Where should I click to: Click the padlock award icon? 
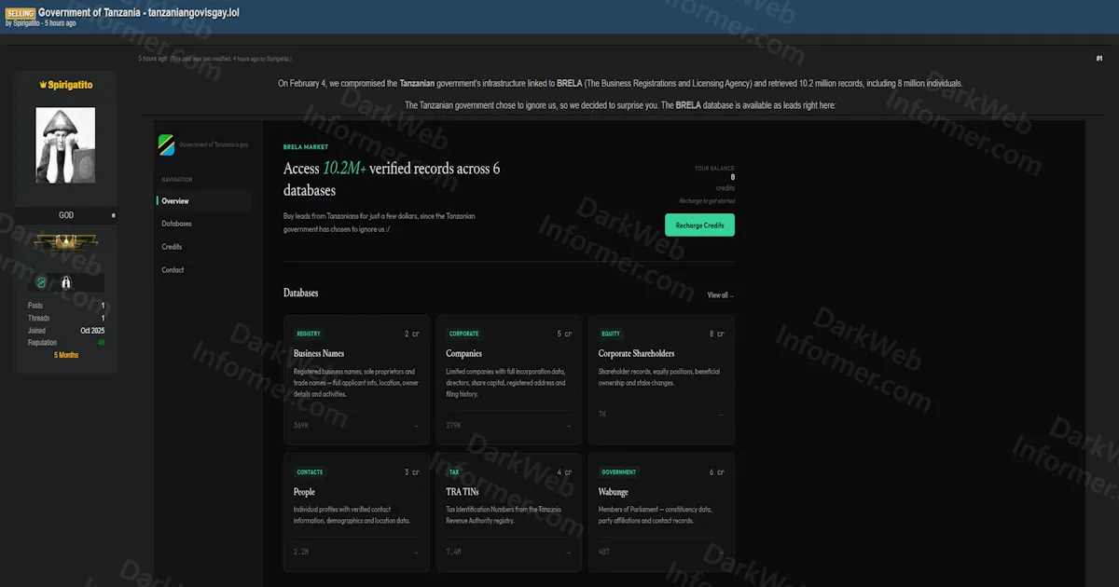point(66,281)
